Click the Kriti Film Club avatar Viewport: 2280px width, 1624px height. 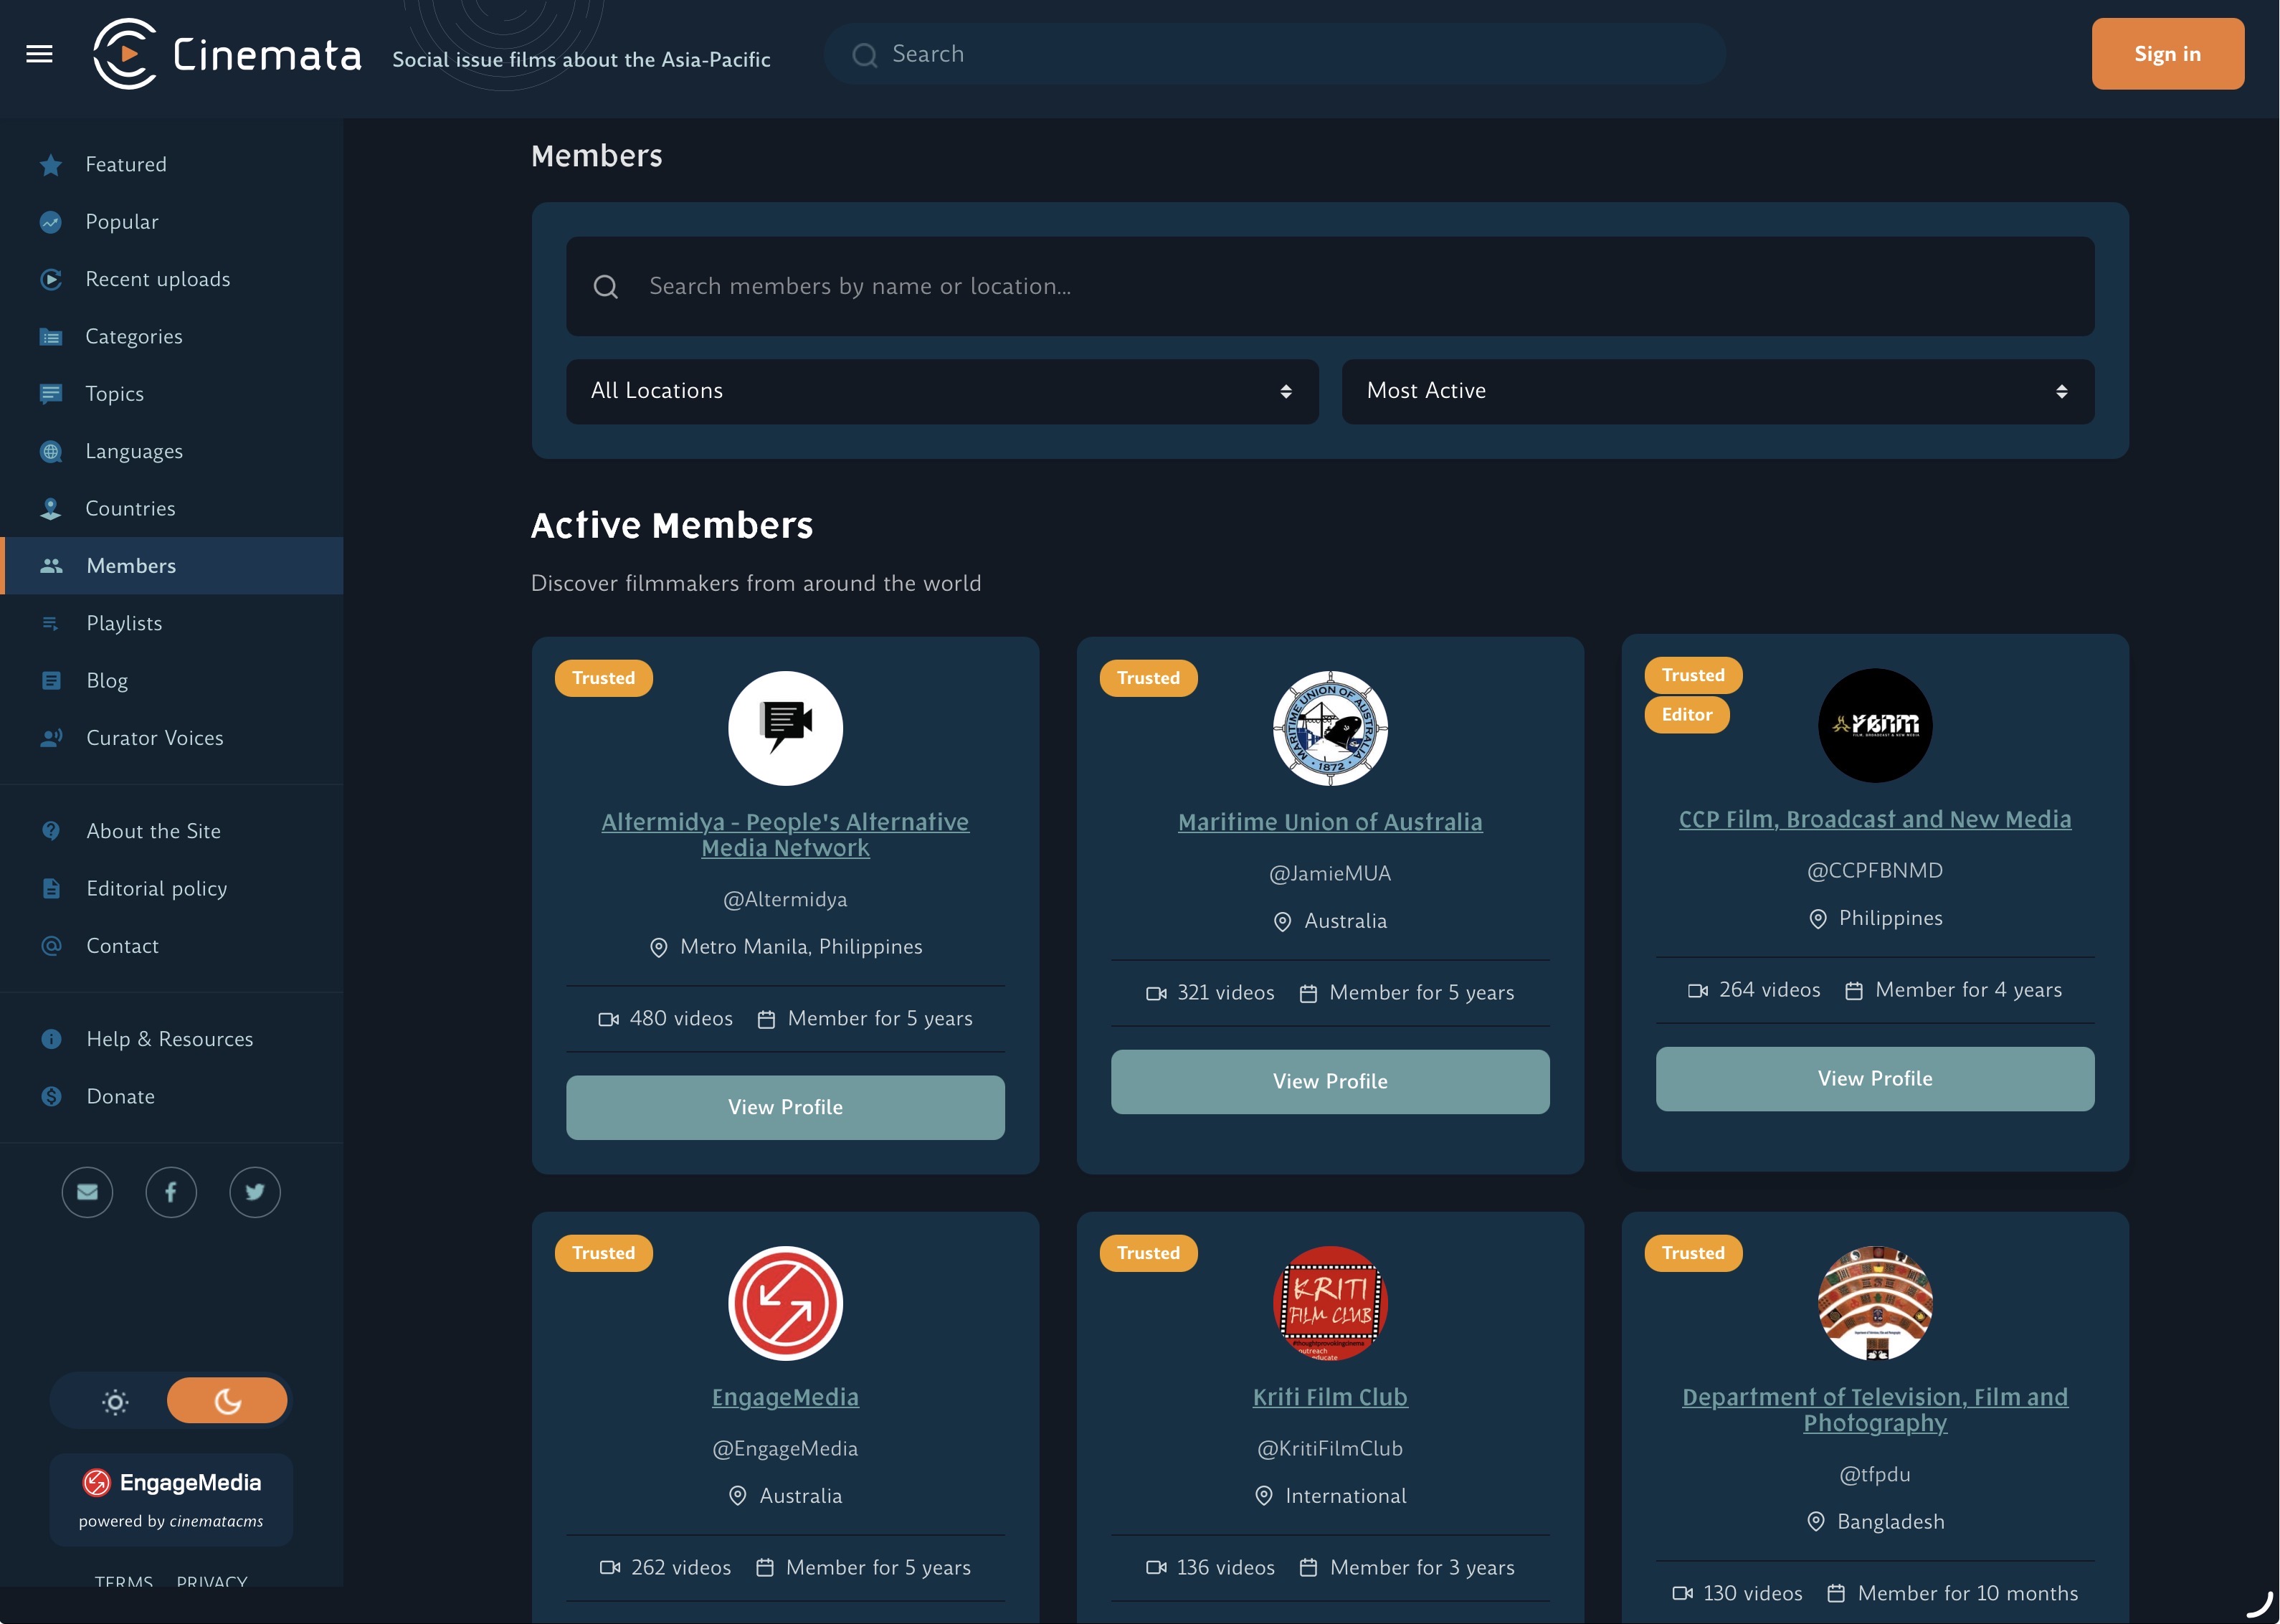tap(1329, 1303)
